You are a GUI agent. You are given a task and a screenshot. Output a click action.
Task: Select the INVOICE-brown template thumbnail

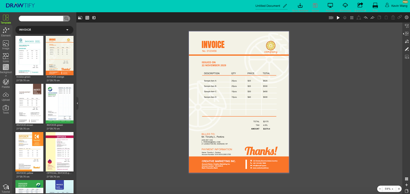coord(29,104)
